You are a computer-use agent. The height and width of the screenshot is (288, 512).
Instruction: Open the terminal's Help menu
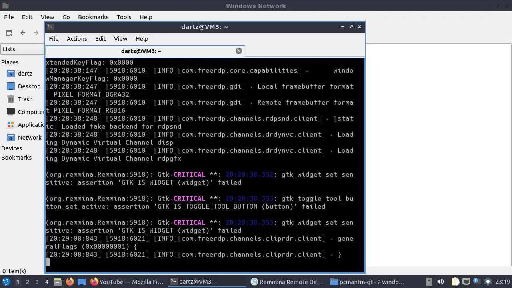pyautogui.click(x=142, y=39)
